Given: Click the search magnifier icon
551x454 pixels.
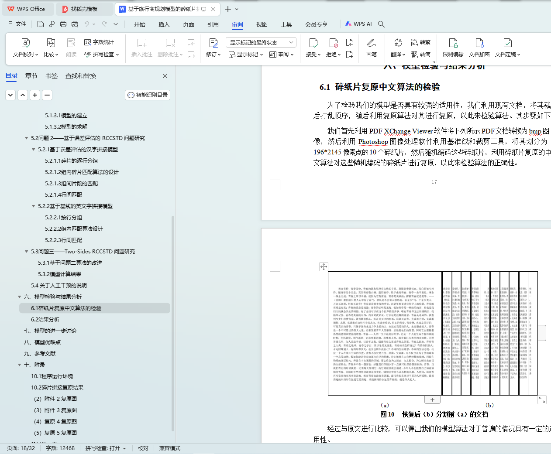Looking at the screenshot, I should pyautogui.click(x=381, y=24).
